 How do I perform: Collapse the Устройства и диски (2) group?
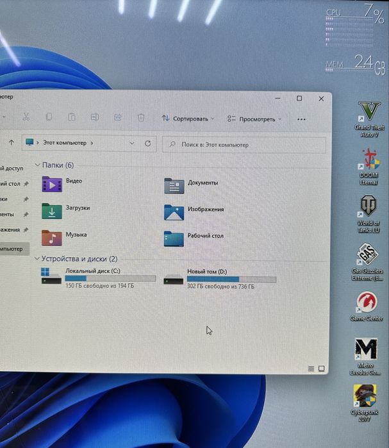coord(37,258)
